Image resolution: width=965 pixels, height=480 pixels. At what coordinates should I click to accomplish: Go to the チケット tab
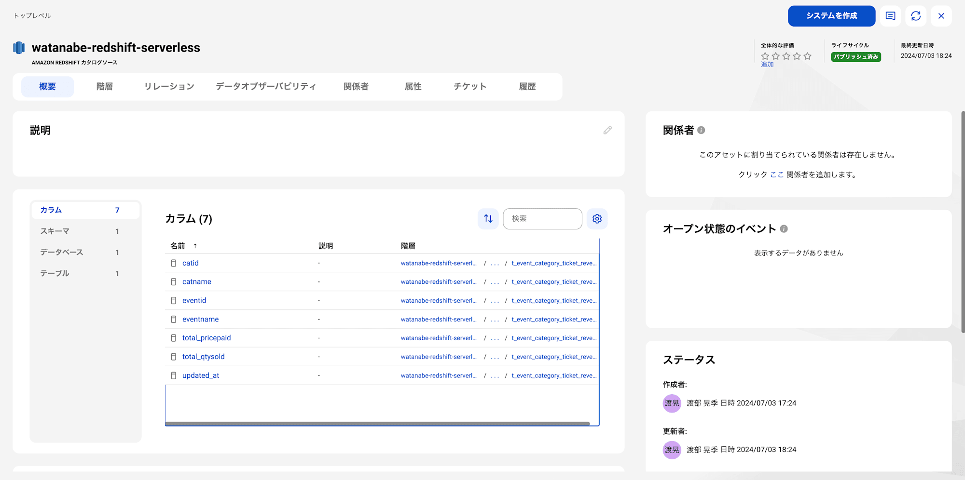click(470, 87)
